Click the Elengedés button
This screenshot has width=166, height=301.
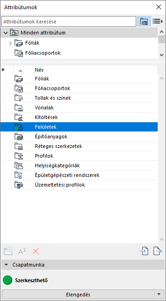click(78, 295)
